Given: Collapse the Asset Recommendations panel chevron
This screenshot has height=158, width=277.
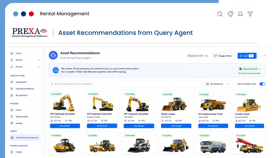Looking at the screenshot, I should pyautogui.click(x=264, y=56).
